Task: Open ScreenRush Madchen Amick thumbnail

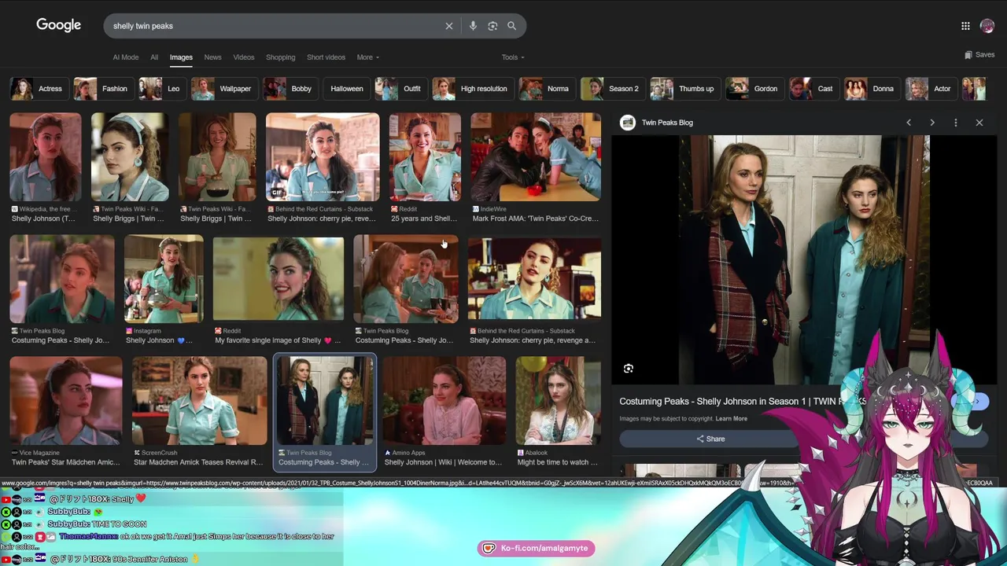Action: click(200, 401)
